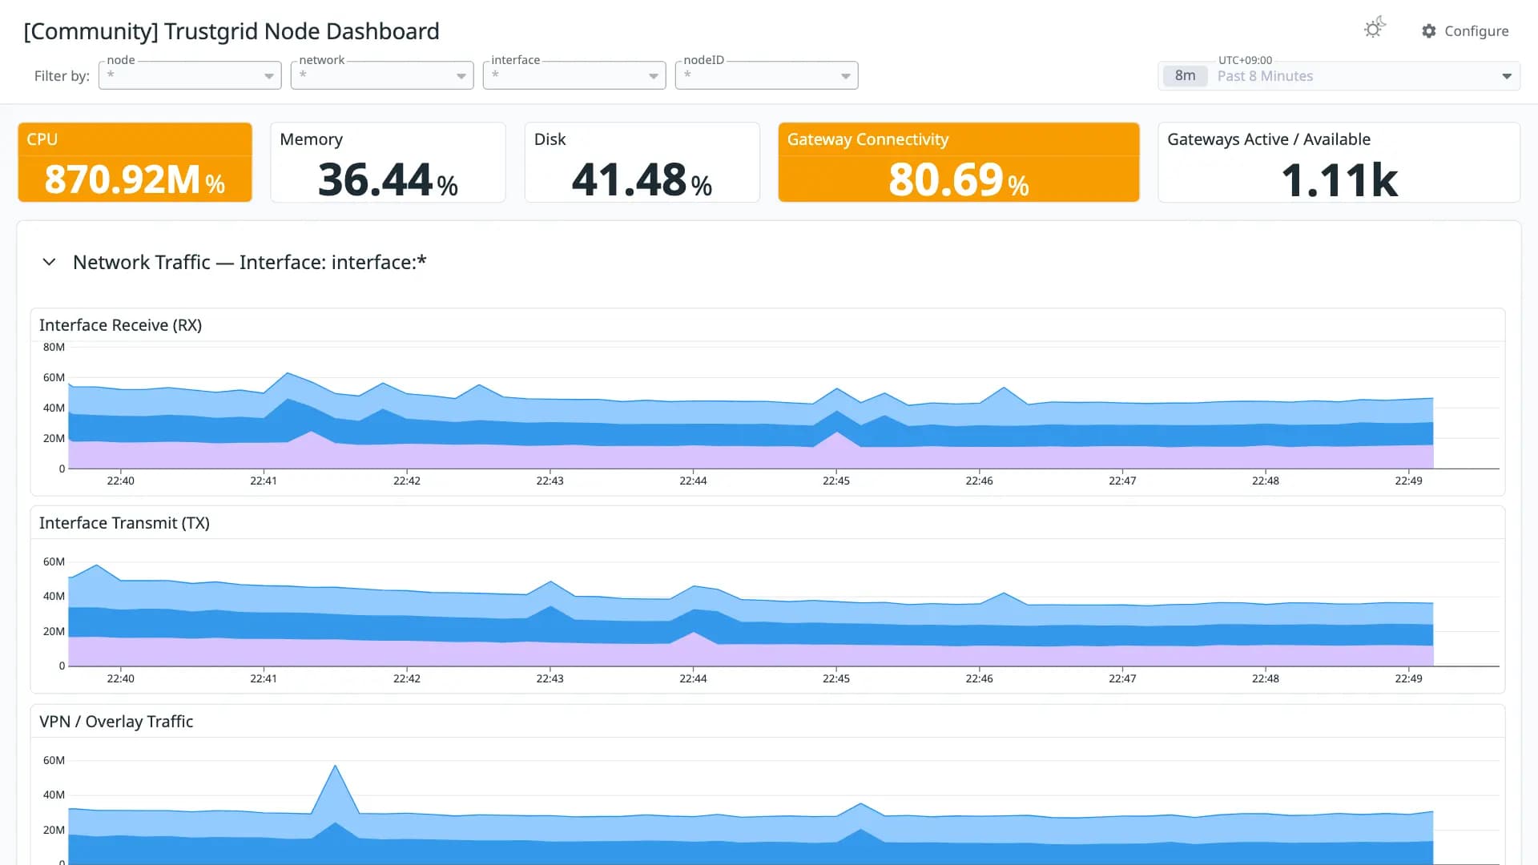Open the Past 8 Minutes time range selector
The width and height of the screenshot is (1538, 865).
pos(1339,76)
